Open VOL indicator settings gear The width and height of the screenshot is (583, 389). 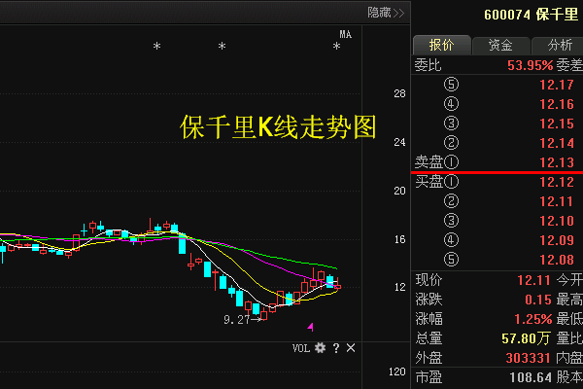pos(320,348)
